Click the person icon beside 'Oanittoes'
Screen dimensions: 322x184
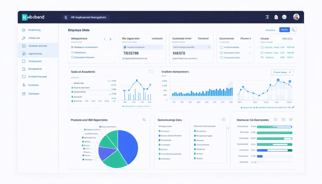point(23,85)
